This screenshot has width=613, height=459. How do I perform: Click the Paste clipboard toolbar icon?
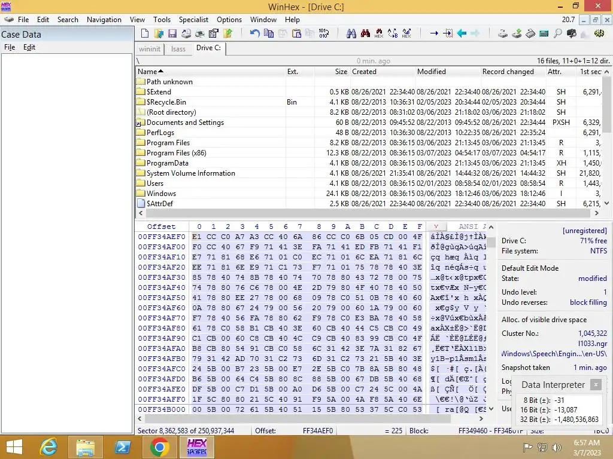tap(297, 33)
